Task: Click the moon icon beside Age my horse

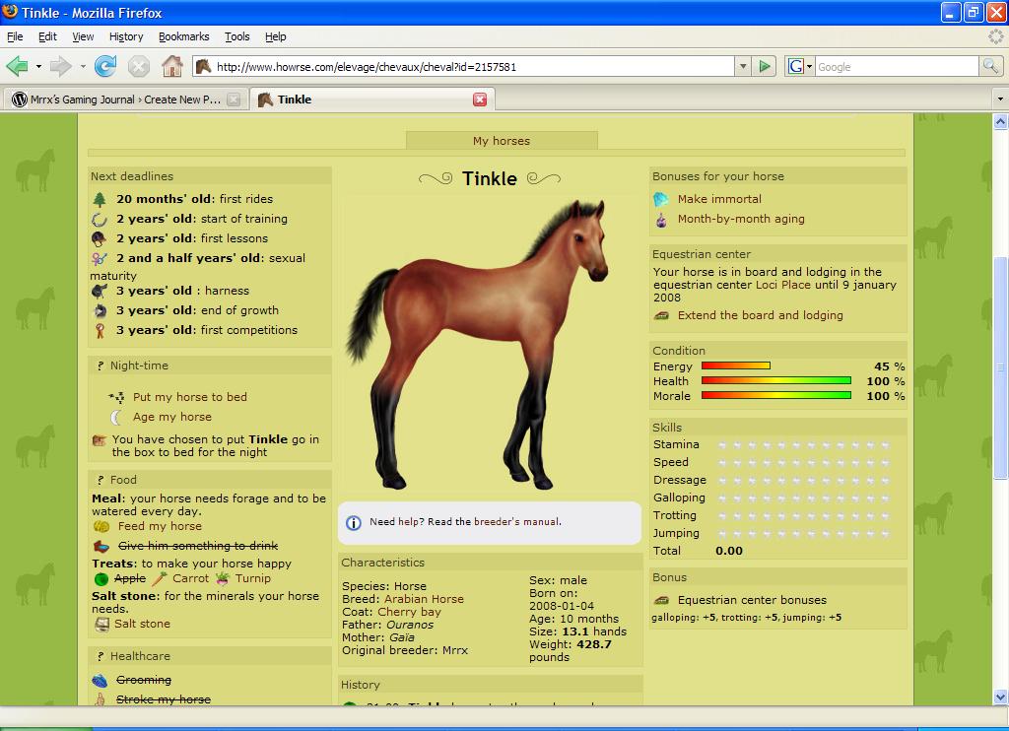Action: [116, 417]
